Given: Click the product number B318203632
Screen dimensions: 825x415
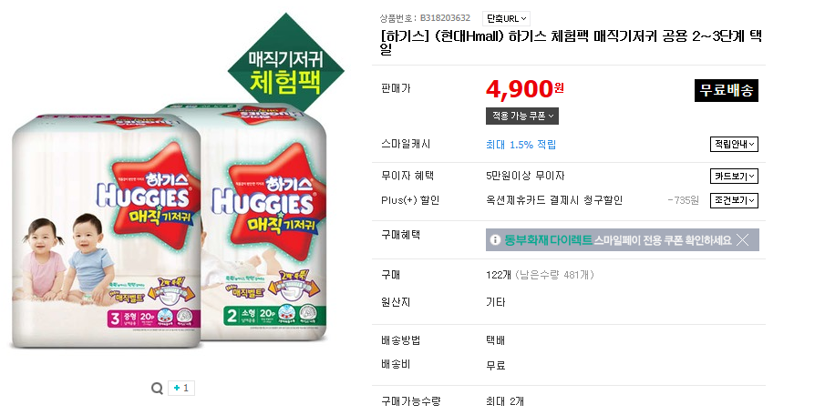Looking at the screenshot, I should 445,18.
